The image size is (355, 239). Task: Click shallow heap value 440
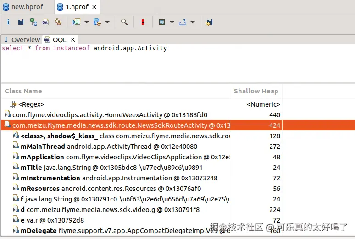[275, 115]
